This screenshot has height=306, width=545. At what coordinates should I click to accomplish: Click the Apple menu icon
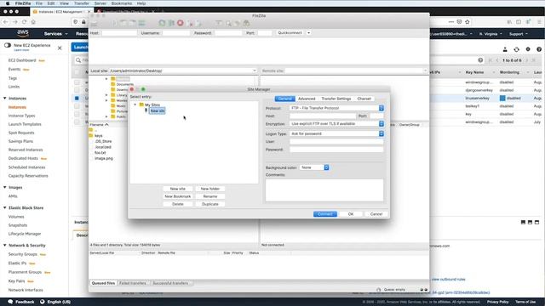coord(8,3)
